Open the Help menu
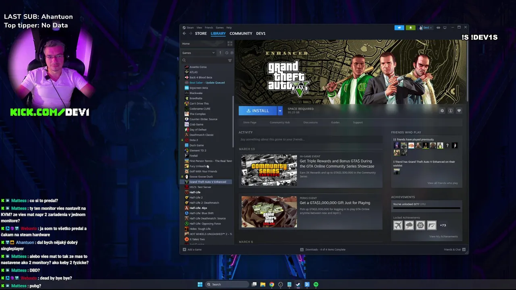 coord(229,28)
